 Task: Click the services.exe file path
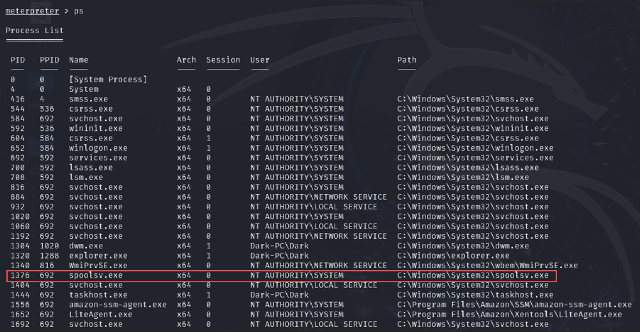475,158
